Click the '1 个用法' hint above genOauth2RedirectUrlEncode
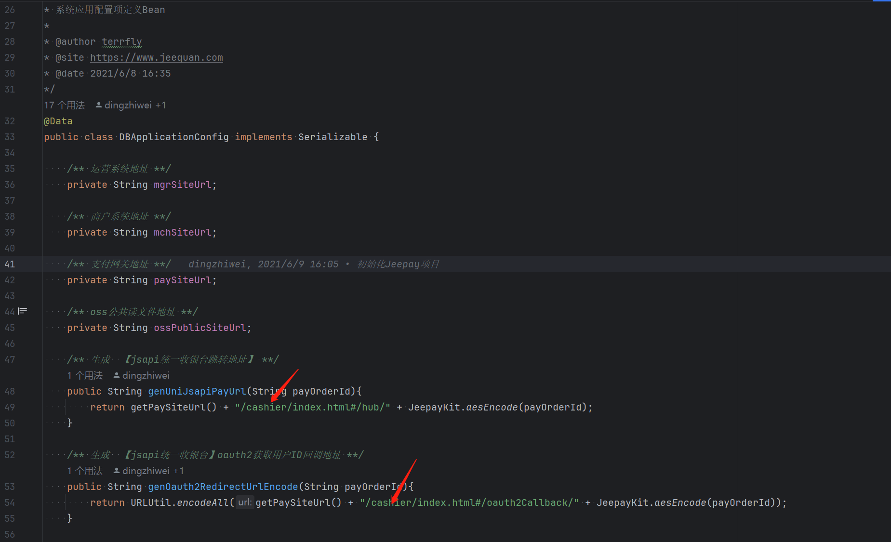This screenshot has width=891, height=542. (85, 471)
